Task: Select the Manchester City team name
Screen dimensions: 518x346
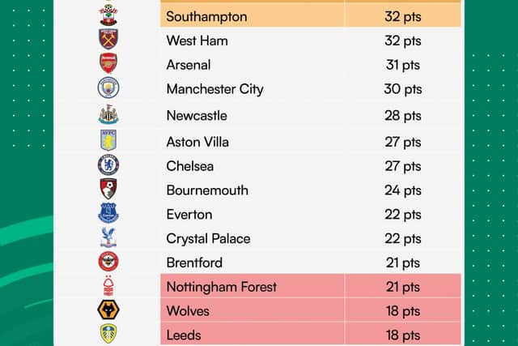Action: [215, 89]
